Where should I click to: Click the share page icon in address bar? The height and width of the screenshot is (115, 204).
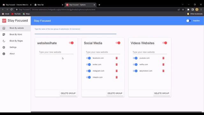point(178,10)
